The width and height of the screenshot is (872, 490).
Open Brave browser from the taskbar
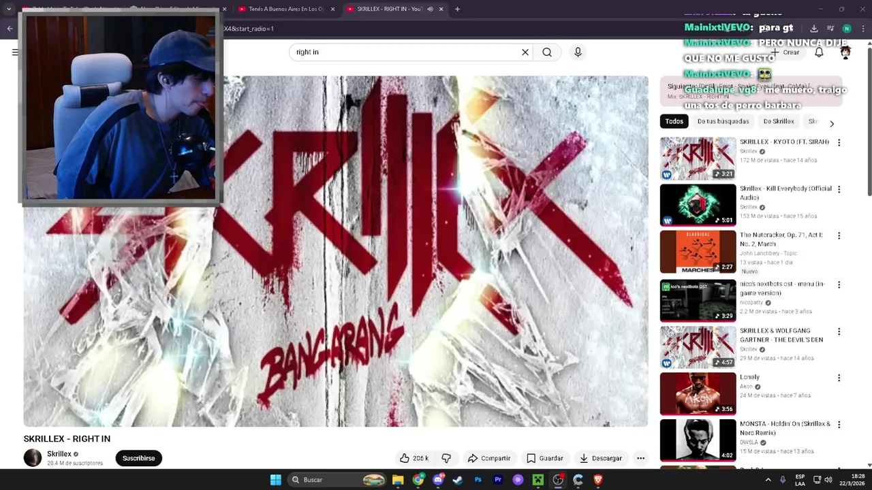click(598, 480)
